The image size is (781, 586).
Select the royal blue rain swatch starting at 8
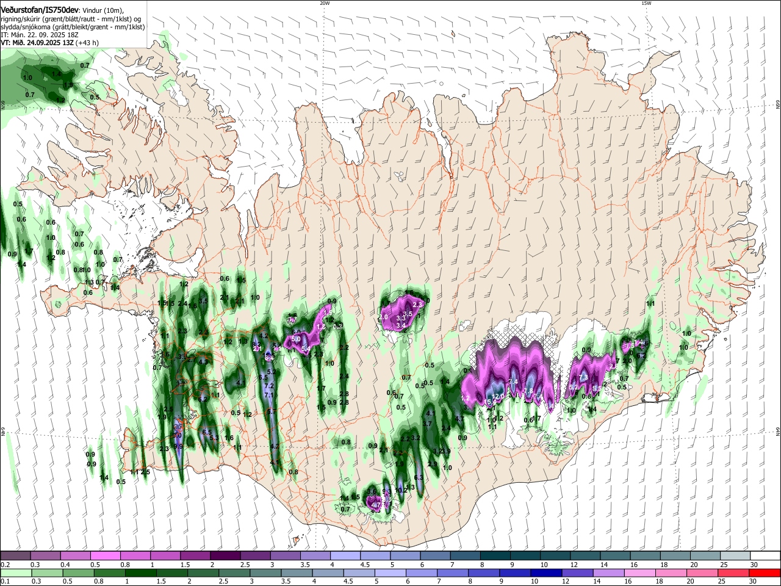[483, 573]
